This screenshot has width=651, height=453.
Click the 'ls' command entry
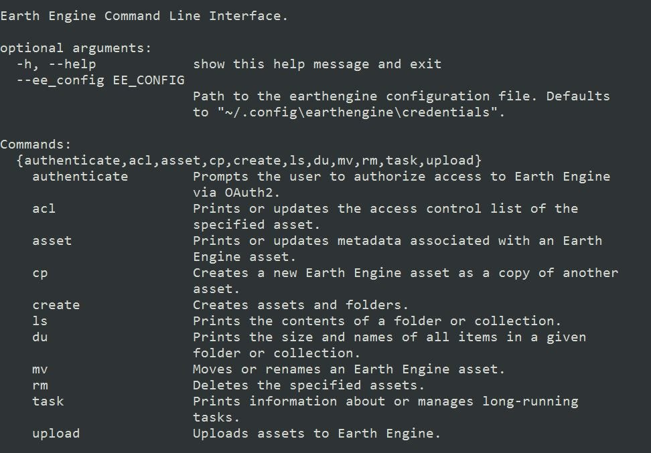[40, 321]
